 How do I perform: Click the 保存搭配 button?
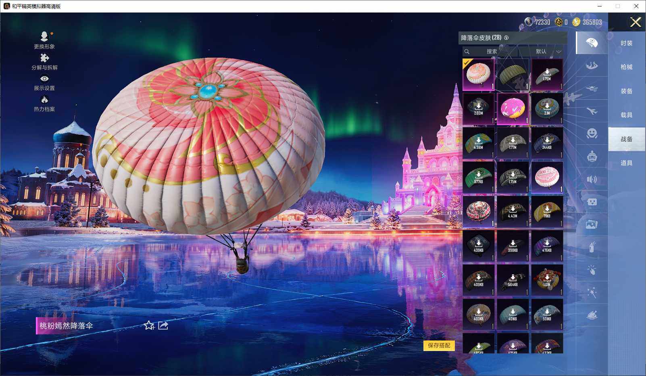tap(439, 345)
